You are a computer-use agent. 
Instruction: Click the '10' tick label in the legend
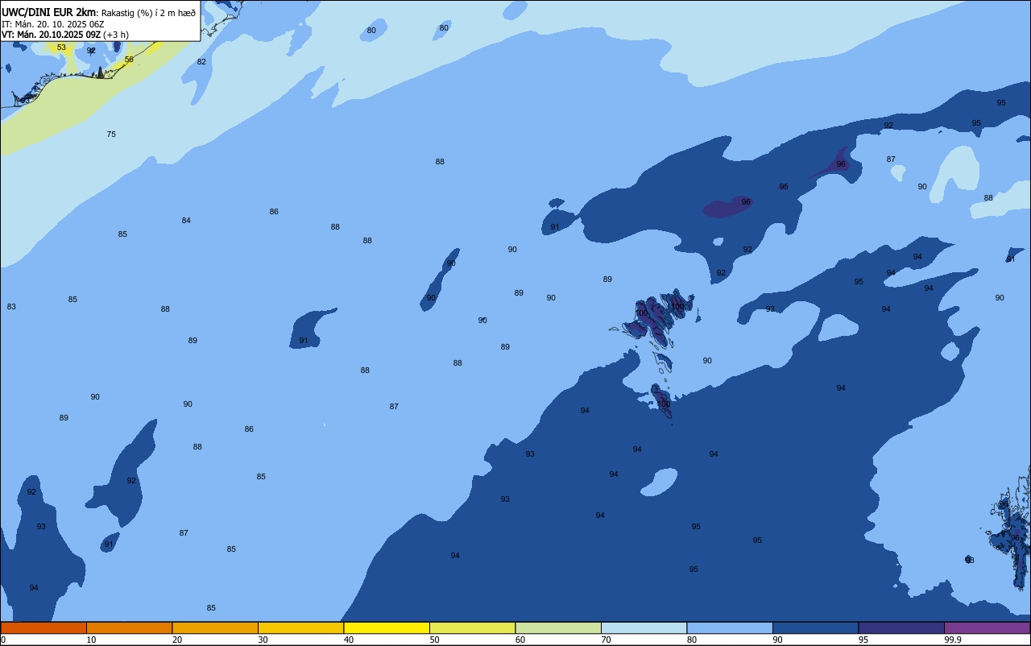[91, 640]
